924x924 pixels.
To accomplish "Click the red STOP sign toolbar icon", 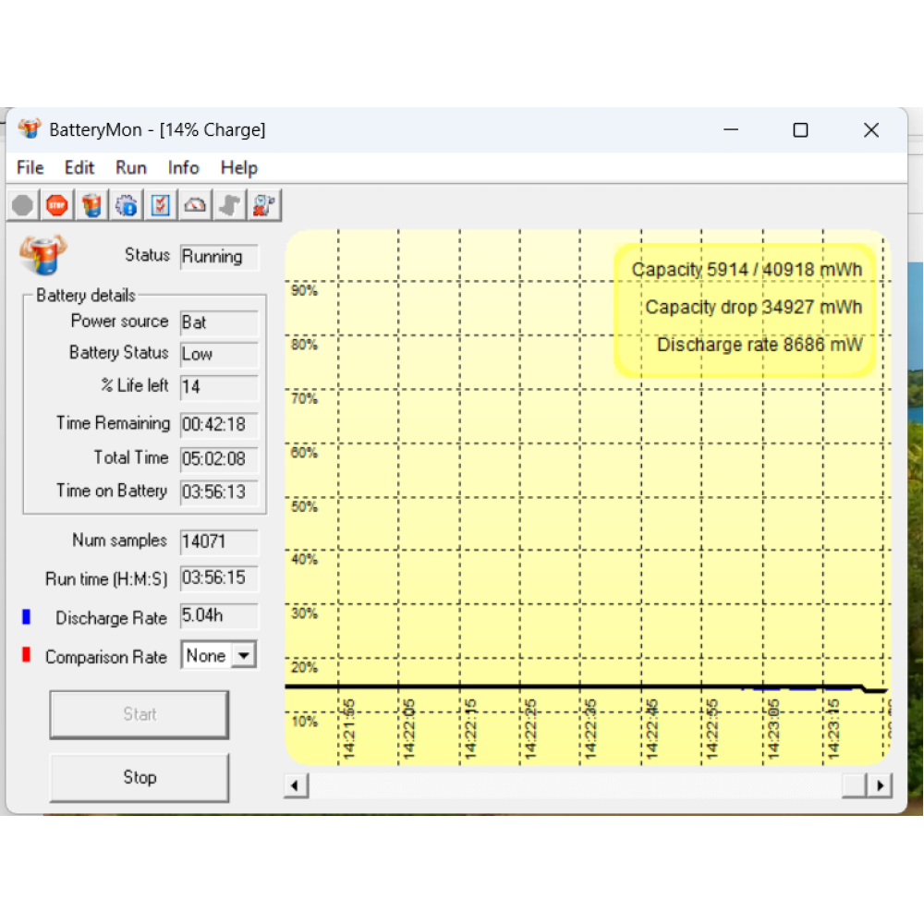I will click(x=57, y=205).
